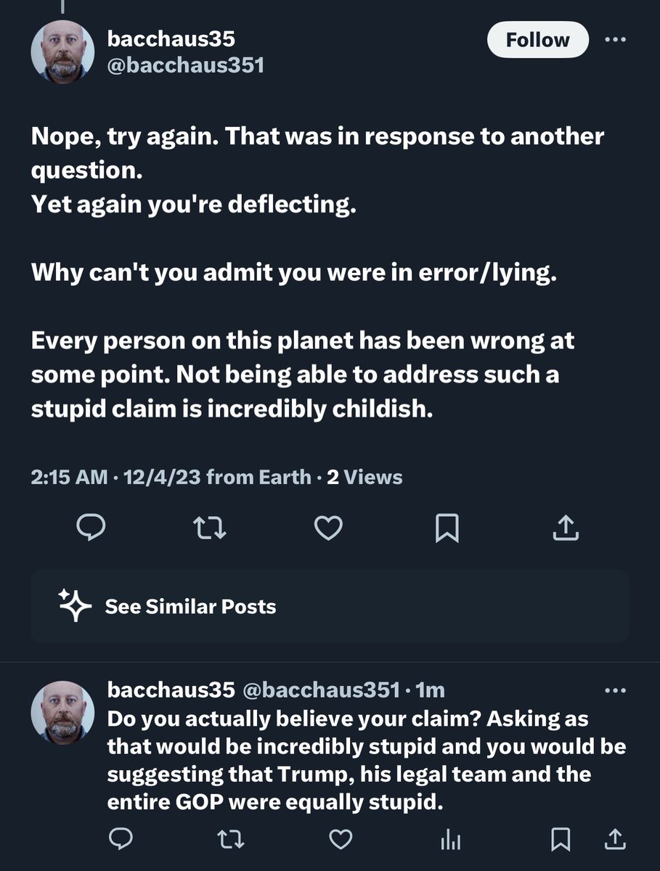Repost the main post
The height and width of the screenshot is (871, 660).
[211, 528]
